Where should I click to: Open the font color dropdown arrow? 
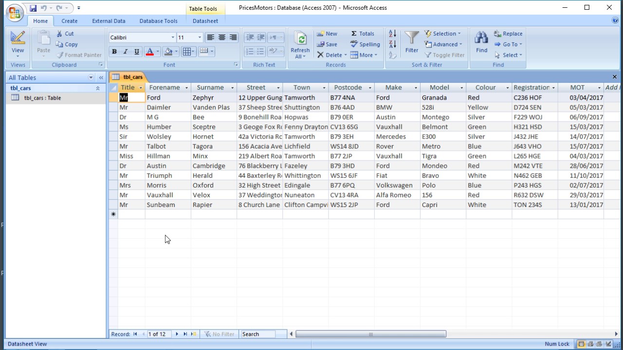click(x=158, y=52)
